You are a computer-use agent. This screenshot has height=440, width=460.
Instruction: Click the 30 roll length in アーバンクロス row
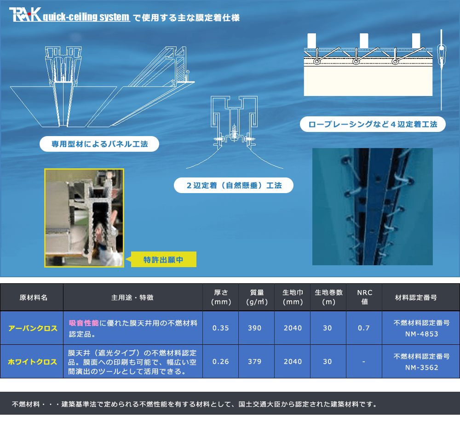pos(328,328)
